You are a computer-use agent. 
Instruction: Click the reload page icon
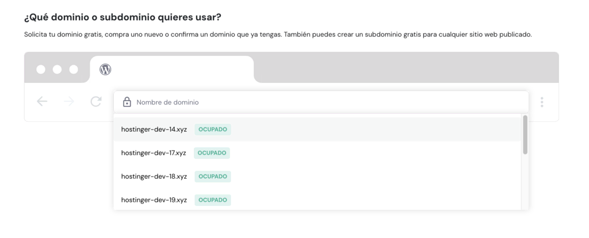(x=96, y=102)
